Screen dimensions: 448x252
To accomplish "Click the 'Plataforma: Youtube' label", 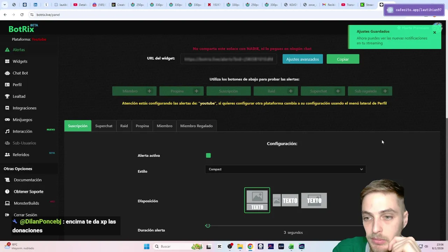I will (x=29, y=39).
